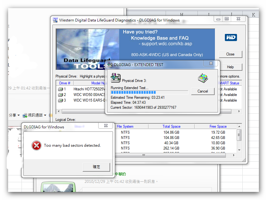267x200 pixels.
Task: Confirm the bad sectors error with 確定
Action: (96, 167)
